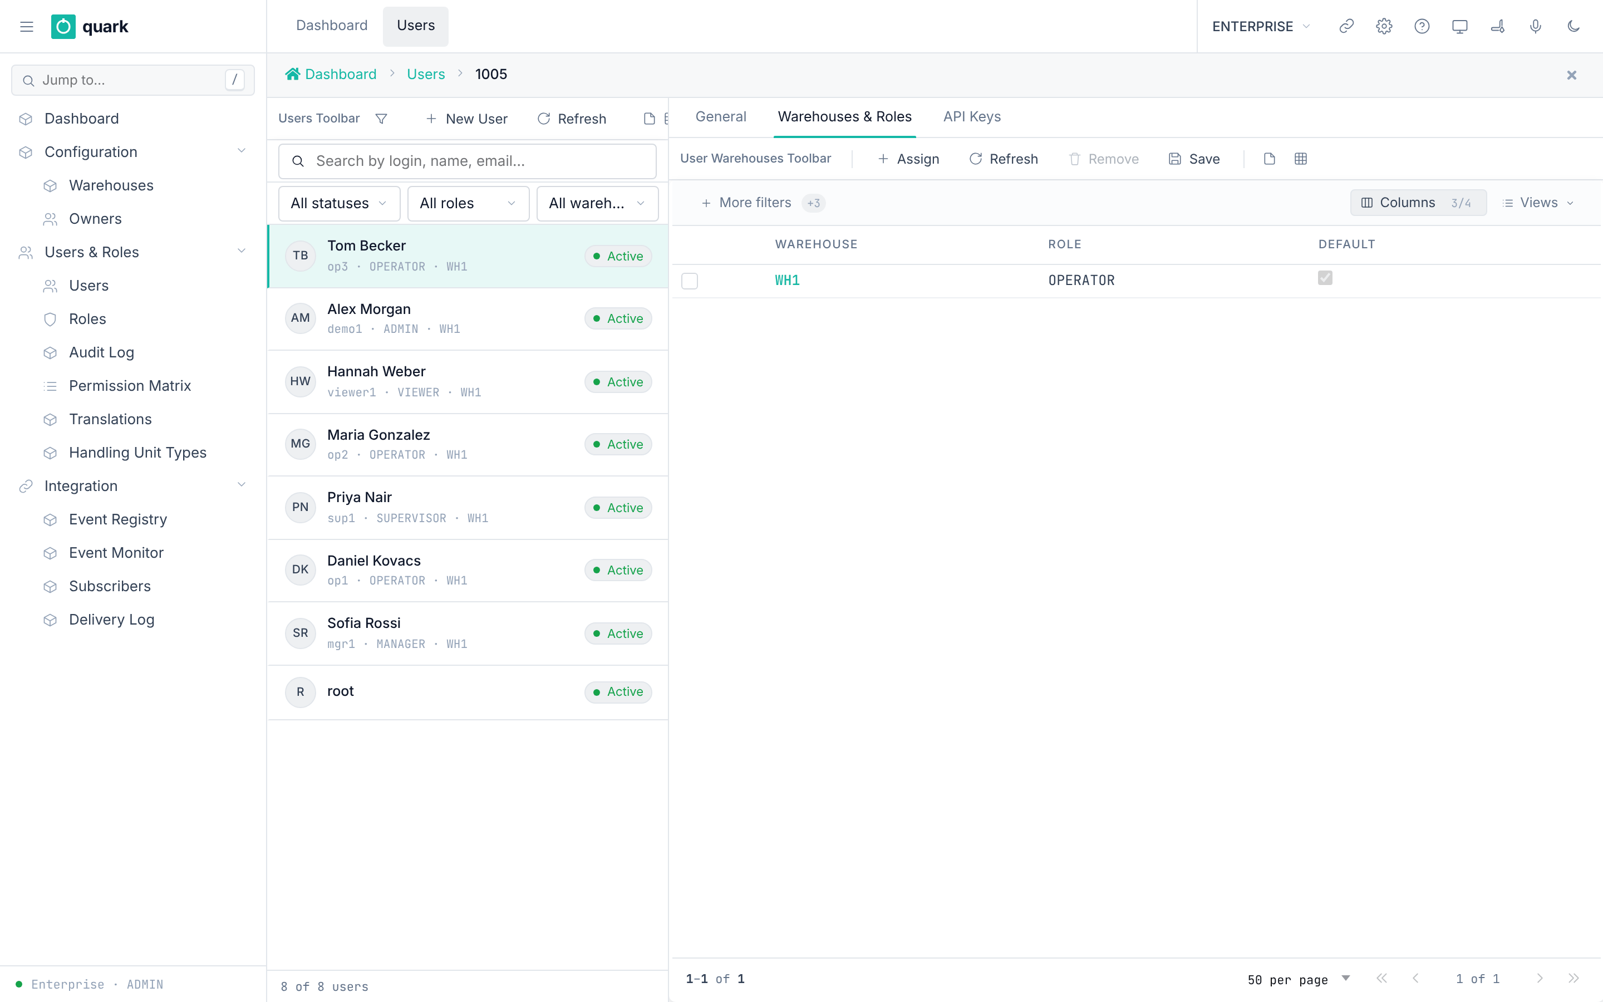This screenshot has height=1002, width=1603.
Task: Open Roles in sidebar
Action: coord(87,320)
